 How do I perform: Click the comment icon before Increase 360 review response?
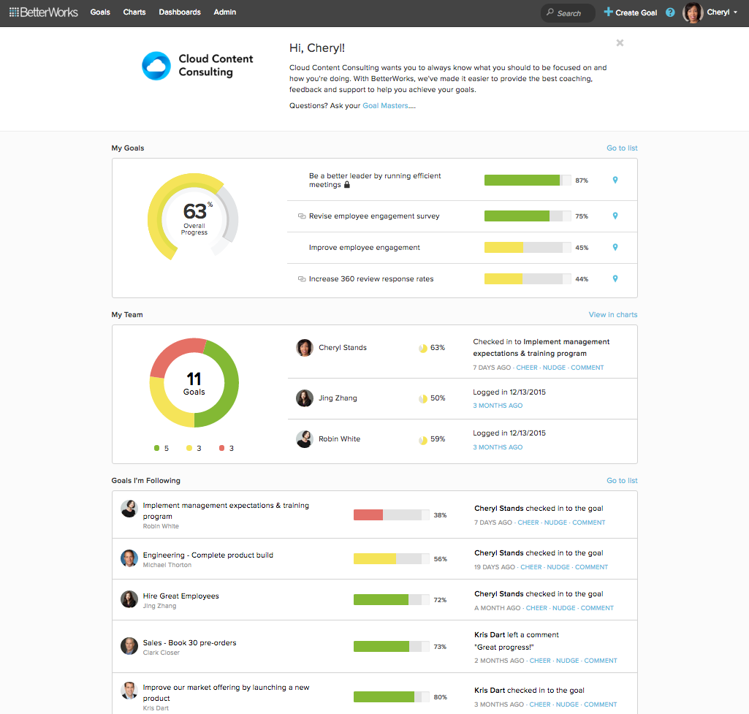coord(302,279)
